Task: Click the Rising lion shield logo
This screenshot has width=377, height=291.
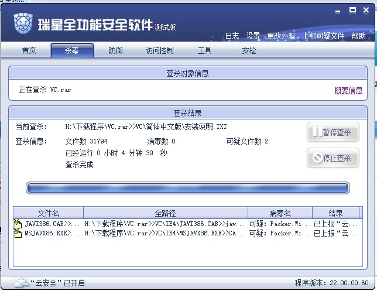Action: (23, 23)
